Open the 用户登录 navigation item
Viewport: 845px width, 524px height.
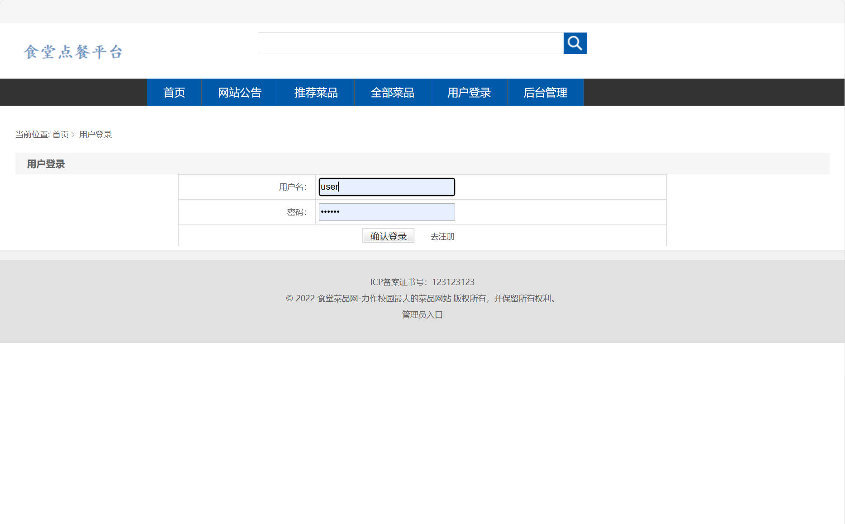point(469,92)
